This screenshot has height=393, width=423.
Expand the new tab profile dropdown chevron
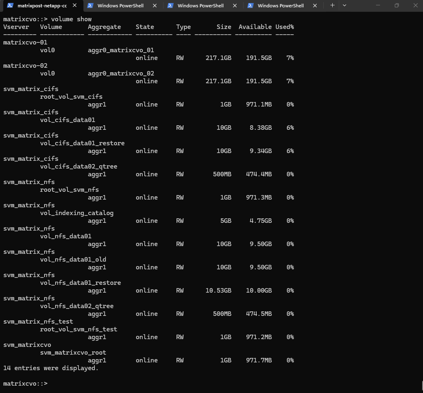pos(345,5)
